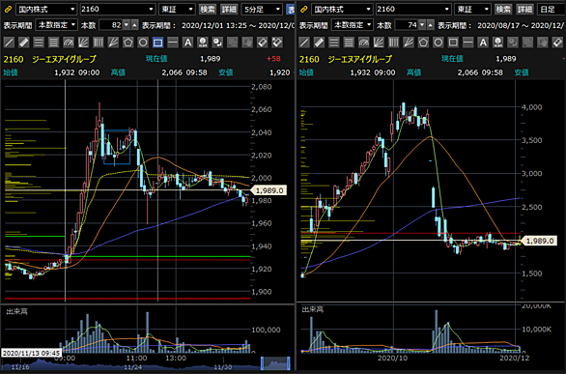Click the 検索 button in left chart

(x=208, y=9)
